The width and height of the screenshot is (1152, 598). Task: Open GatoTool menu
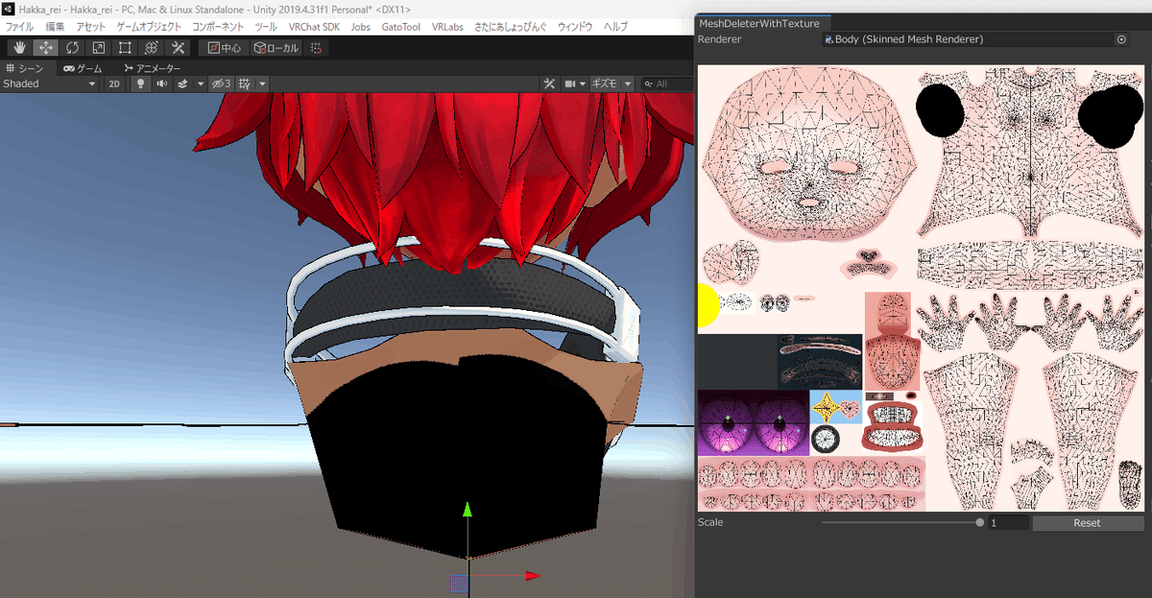[x=400, y=27]
